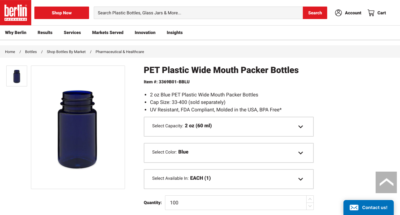The width and height of the screenshot is (400, 215).
Task: Select the blue bottle thumbnail image
Action: coord(17,76)
